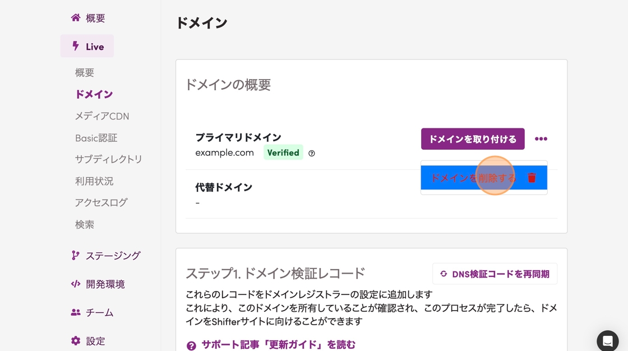Open the three-dot domain options menu
The image size is (628, 351).
click(x=541, y=139)
